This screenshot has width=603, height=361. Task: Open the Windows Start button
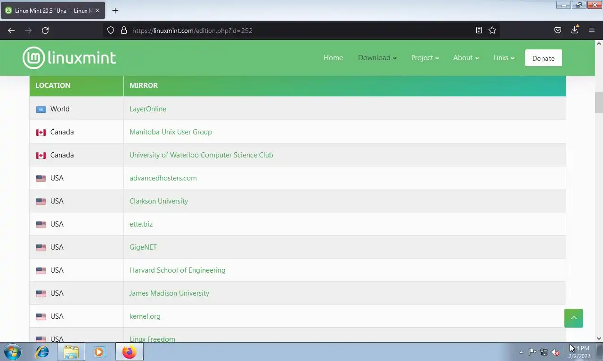click(13, 352)
